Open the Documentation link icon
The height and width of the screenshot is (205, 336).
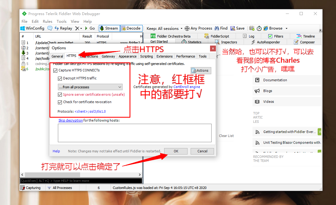click(x=257, y=80)
